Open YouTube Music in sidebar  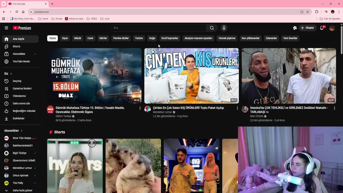click(20, 61)
